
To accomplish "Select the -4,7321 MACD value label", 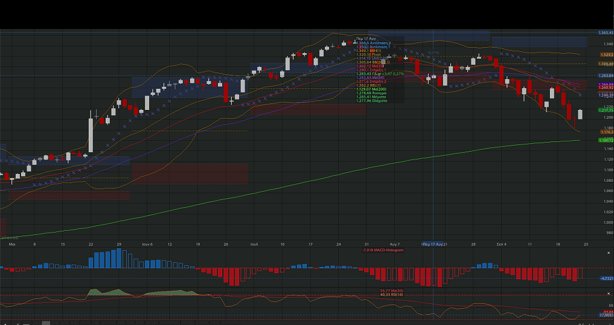I will tap(606, 278).
